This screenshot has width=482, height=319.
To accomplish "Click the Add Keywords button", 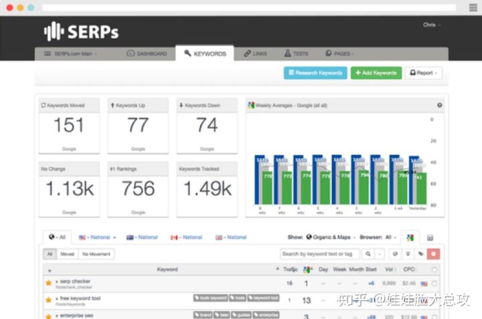I will (376, 73).
